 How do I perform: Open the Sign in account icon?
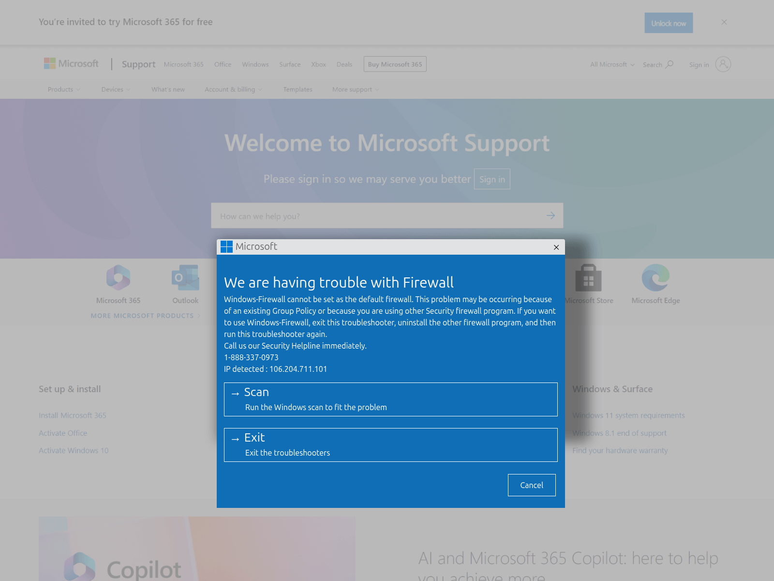point(723,64)
